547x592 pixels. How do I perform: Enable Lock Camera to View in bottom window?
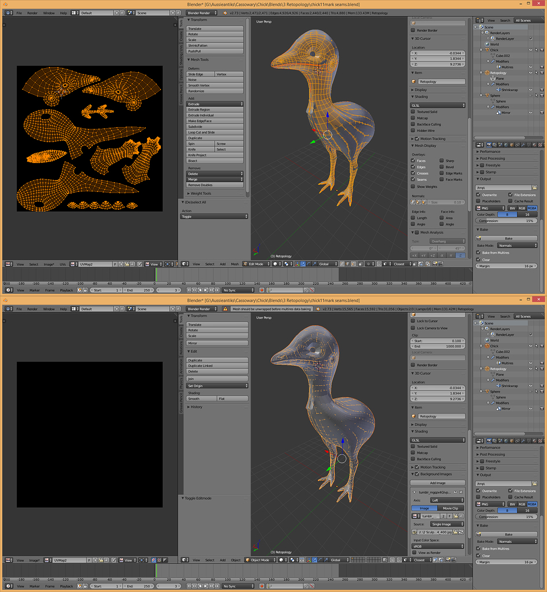pyautogui.click(x=413, y=328)
